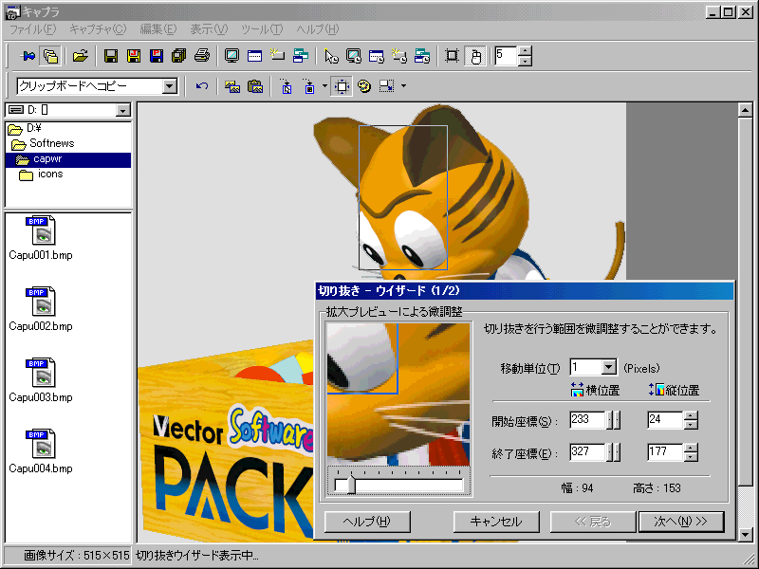Click the resize image icon
This screenshot has width=759, height=569.
[387, 86]
